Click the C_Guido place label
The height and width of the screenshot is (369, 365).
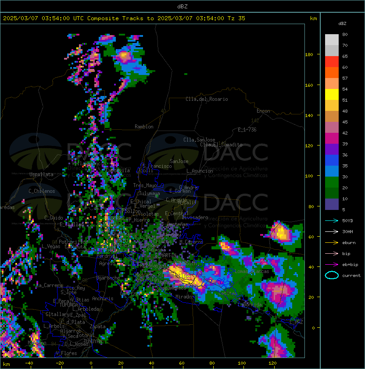click(54, 218)
